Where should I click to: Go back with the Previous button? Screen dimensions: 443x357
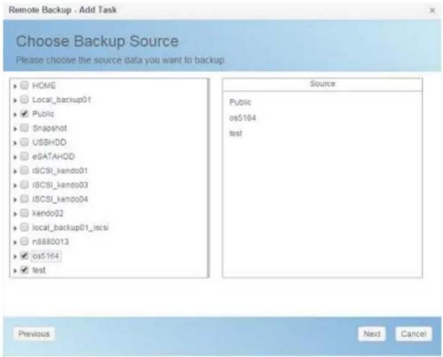click(34, 334)
